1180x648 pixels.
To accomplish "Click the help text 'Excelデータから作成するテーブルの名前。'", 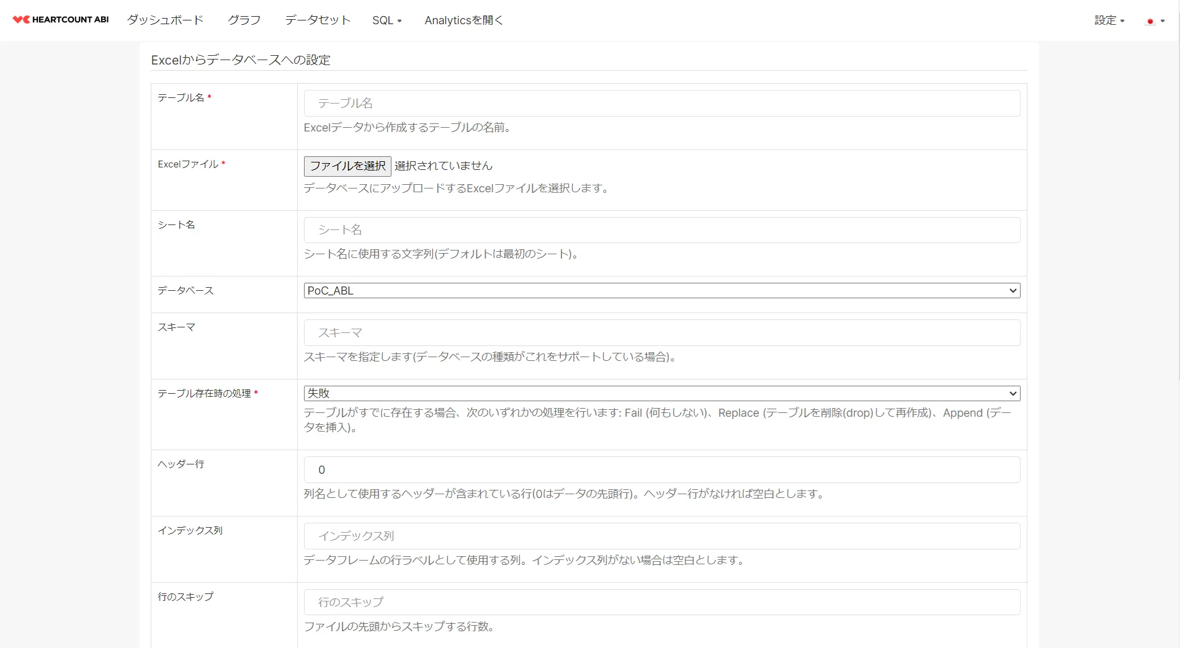I will click(407, 128).
